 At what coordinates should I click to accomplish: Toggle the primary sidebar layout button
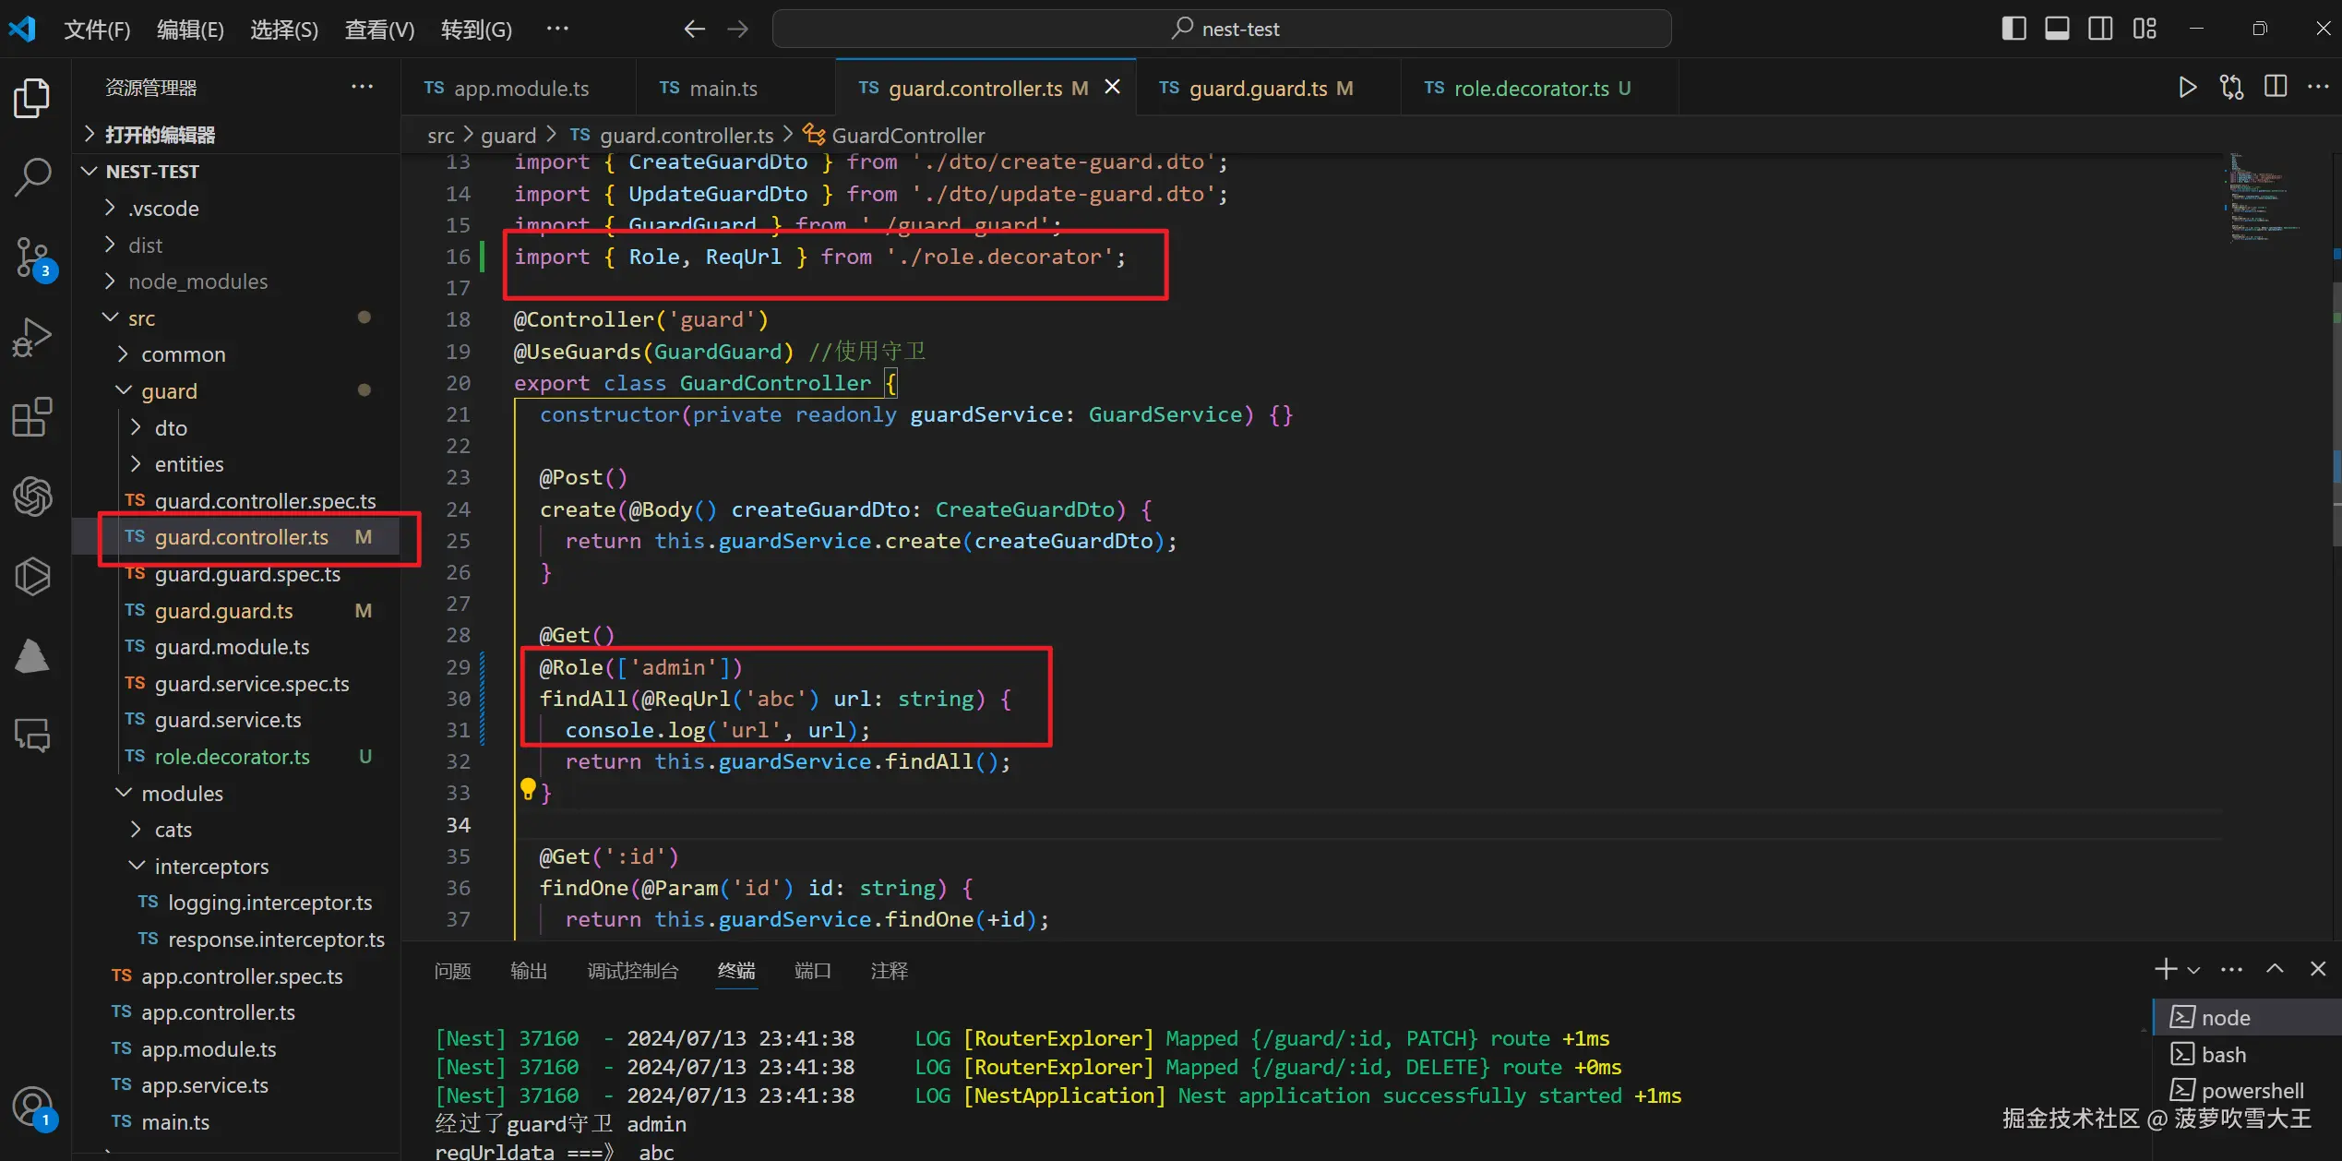pos(2013,29)
